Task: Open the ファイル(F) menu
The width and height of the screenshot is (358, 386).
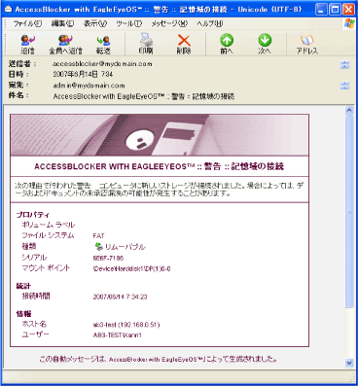Action: (27, 23)
